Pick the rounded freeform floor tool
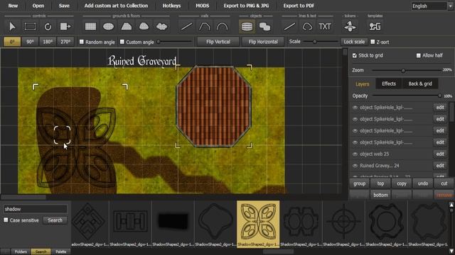This screenshot has width=455, height=255. pos(144,27)
